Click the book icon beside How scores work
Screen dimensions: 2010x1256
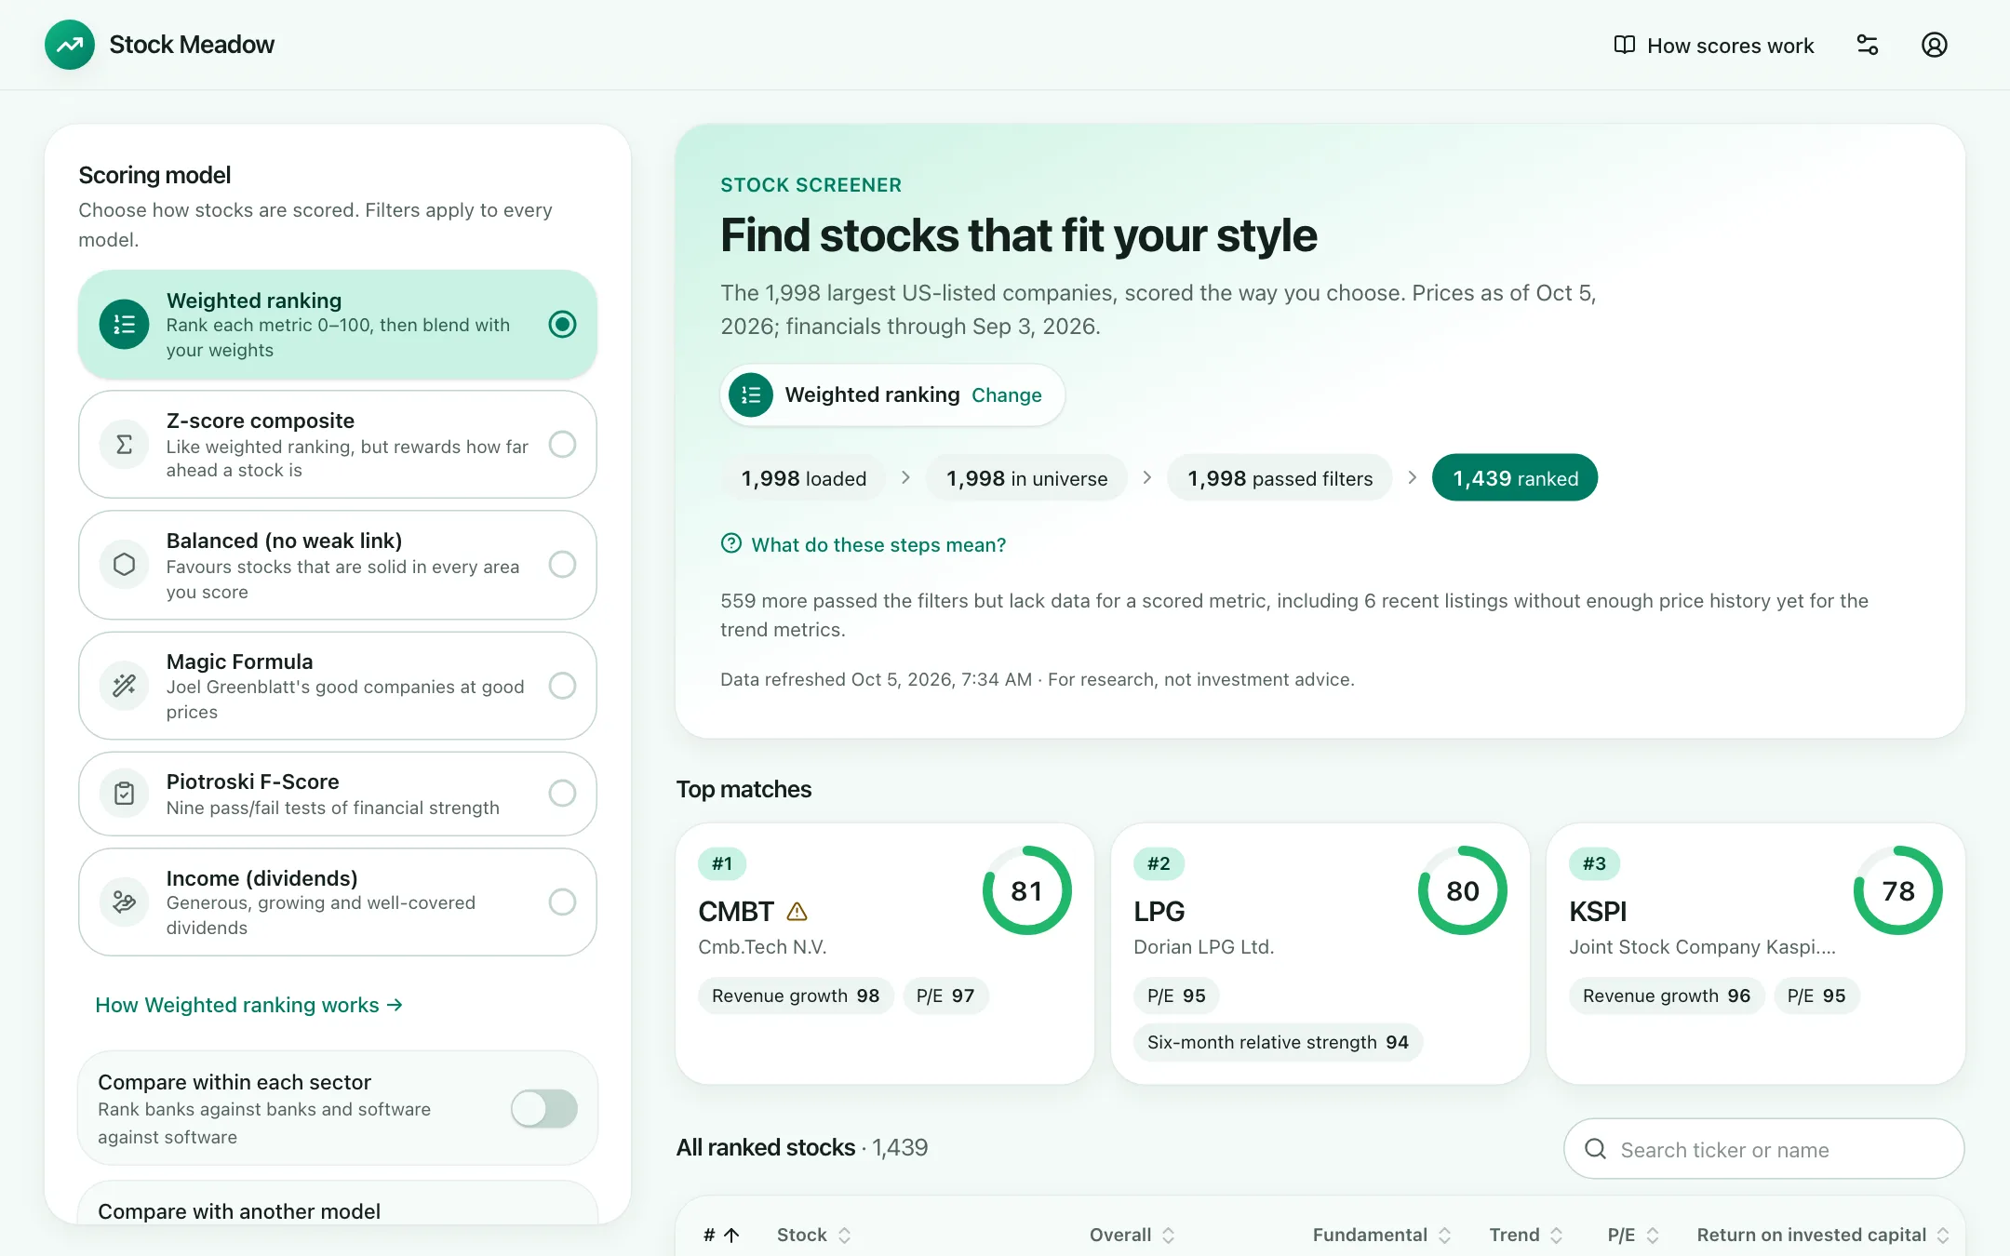click(x=1624, y=45)
